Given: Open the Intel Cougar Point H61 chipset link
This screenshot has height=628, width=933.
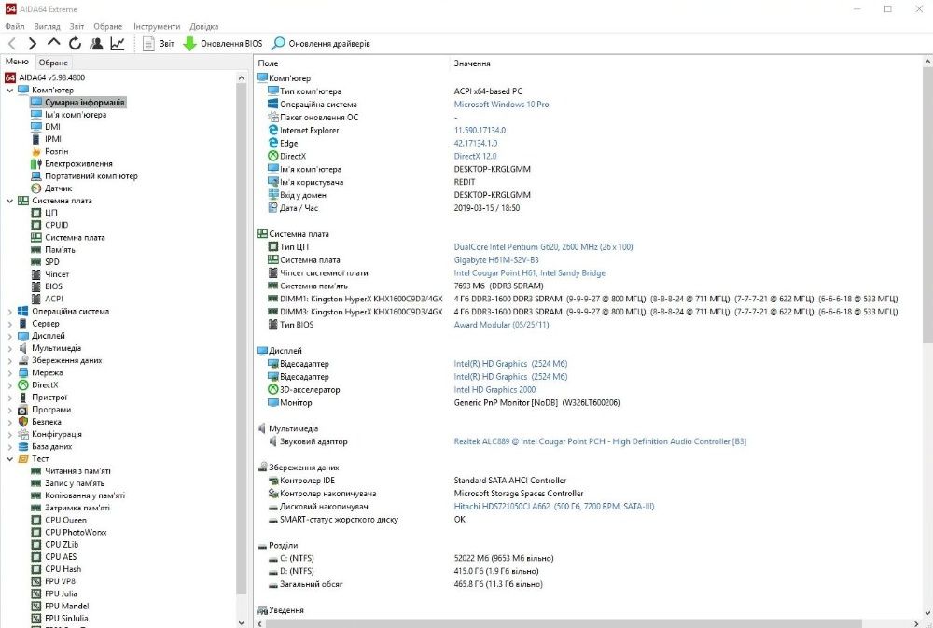Looking at the screenshot, I should [x=530, y=273].
